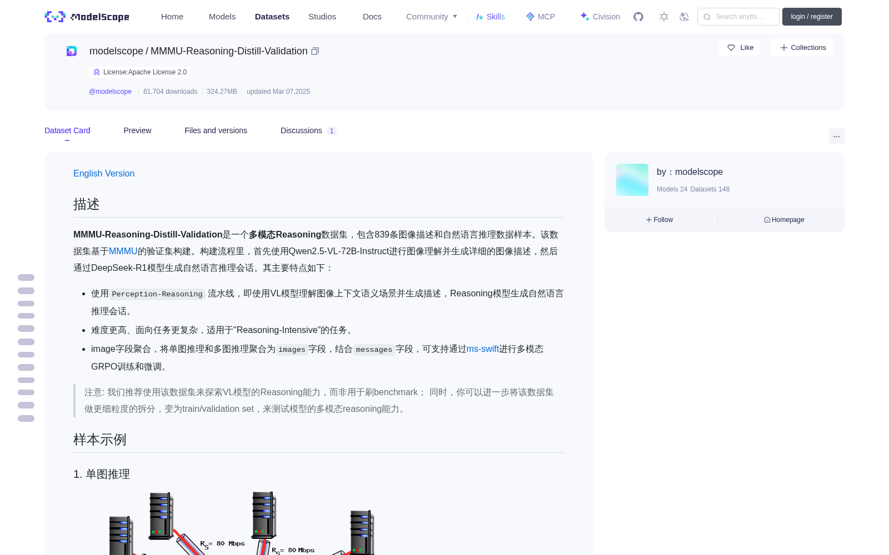The height and width of the screenshot is (555, 889).
Task: Open the ms-swift link
Action: tap(482, 349)
